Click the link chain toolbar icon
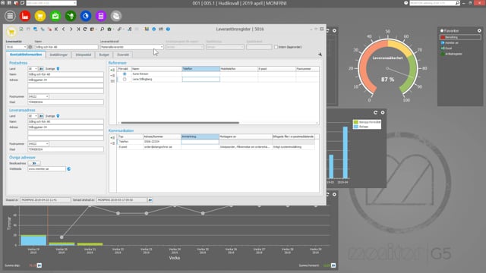 coord(119,29)
